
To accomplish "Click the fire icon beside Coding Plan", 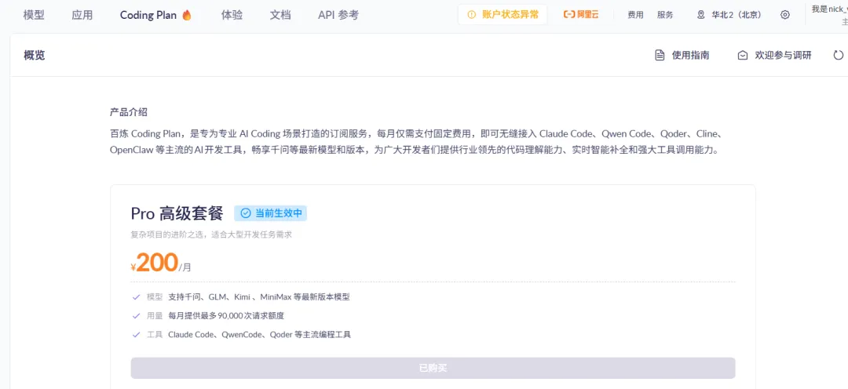I will (x=187, y=15).
